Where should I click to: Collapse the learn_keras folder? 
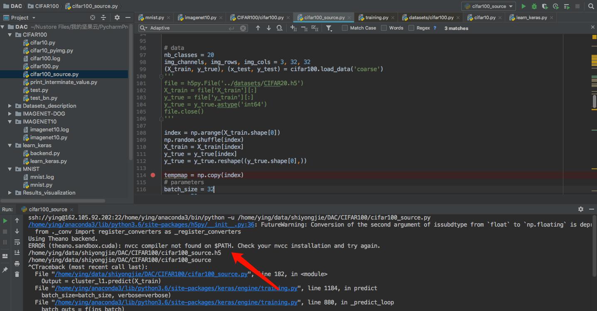[10, 145]
